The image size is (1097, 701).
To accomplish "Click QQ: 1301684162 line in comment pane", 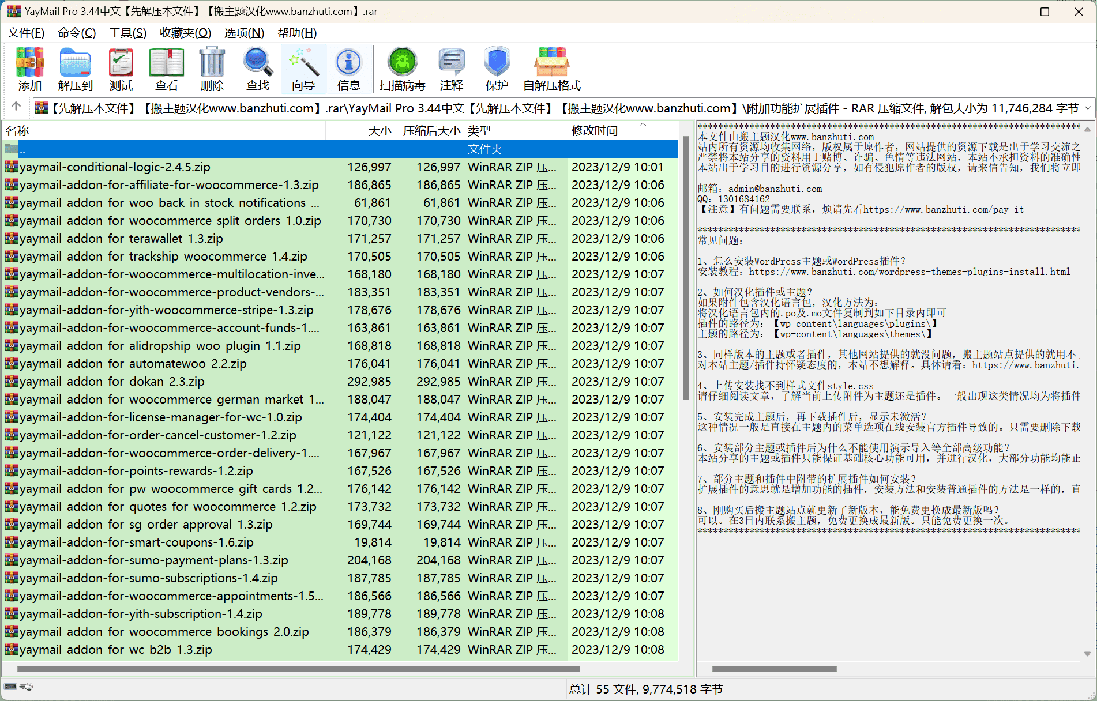I will [x=734, y=199].
